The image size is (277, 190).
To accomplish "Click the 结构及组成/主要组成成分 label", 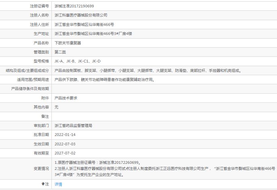I will point(27,70).
